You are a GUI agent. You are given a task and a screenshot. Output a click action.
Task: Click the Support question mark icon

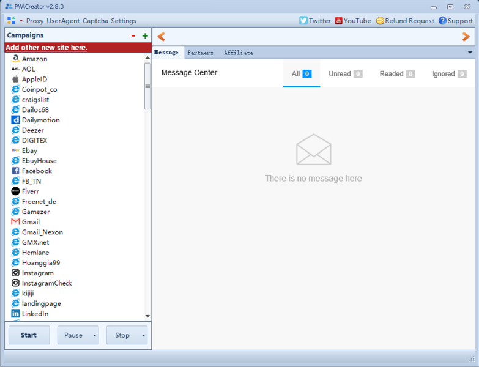click(442, 20)
